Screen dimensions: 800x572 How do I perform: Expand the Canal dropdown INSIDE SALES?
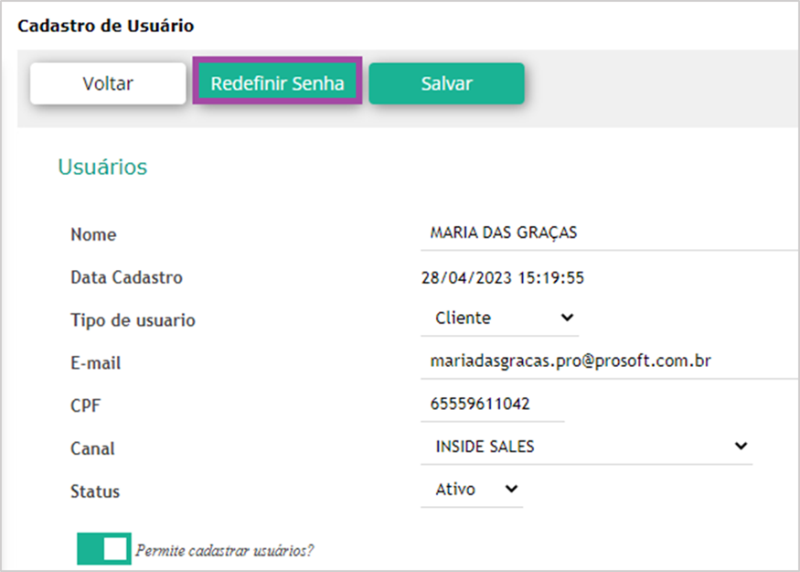pos(586,447)
